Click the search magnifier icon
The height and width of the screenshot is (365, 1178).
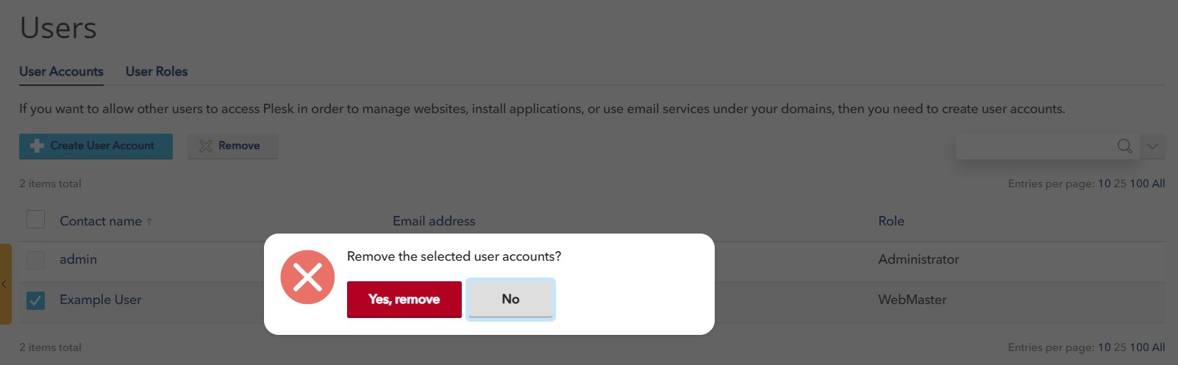tap(1124, 146)
